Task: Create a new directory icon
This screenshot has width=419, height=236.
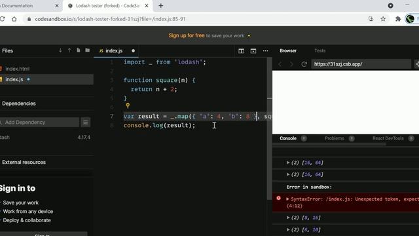Action: click(87, 50)
